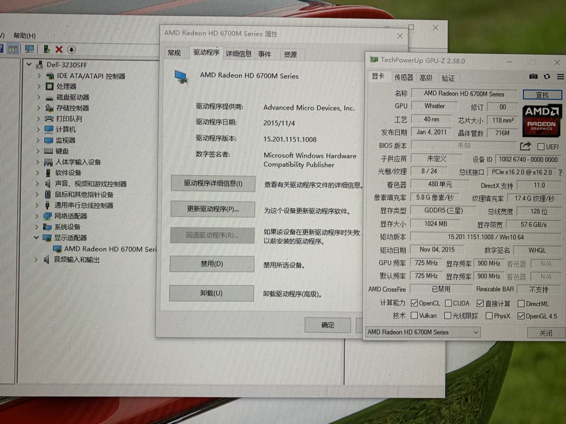The width and height of the screenshot is (566, 424).
Task: Click red X uninstall icon in Device Manager toolbar
Action: click(59, 49)
